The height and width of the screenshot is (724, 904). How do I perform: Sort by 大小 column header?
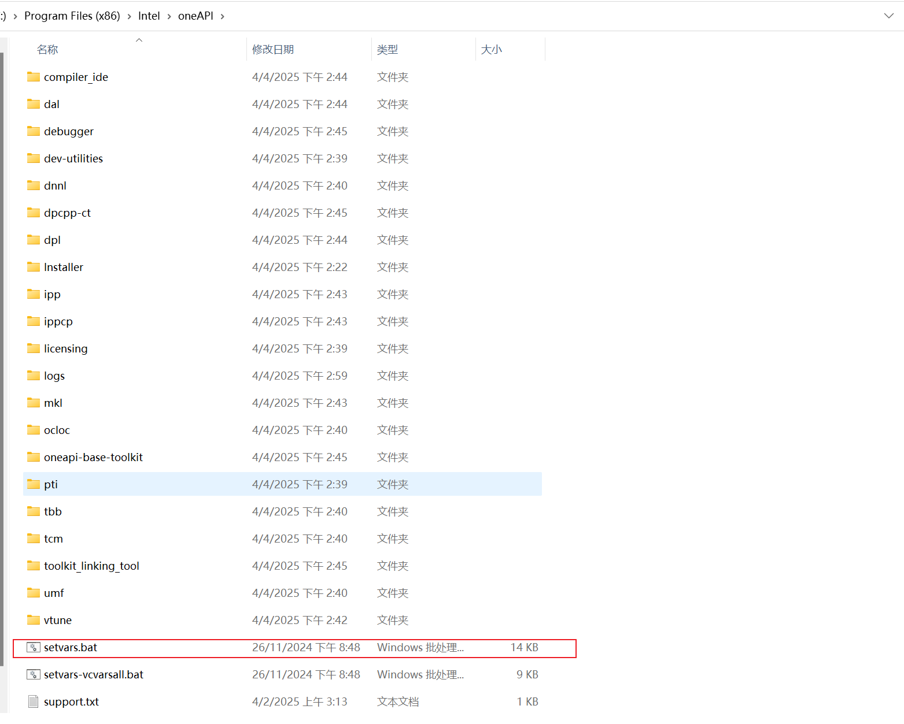point(492,50)
